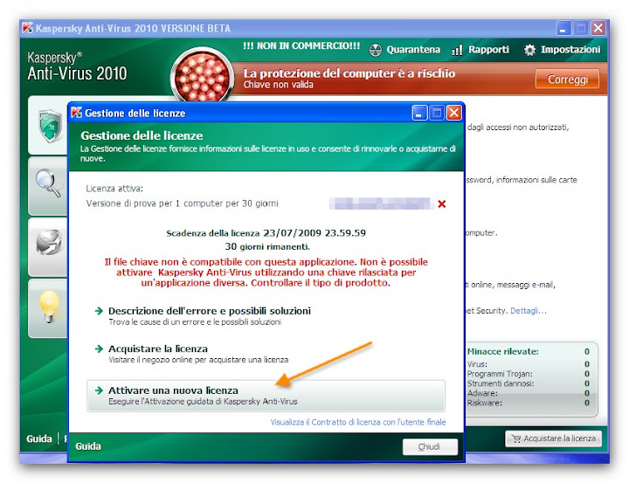Screen dimensions: 629x483
Task: Click 'Versione di prova per 1 computer' text
Action: click(x=182, y=204)
